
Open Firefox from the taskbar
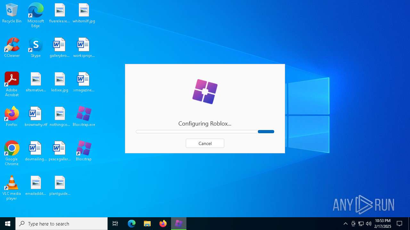click(163, 224)
